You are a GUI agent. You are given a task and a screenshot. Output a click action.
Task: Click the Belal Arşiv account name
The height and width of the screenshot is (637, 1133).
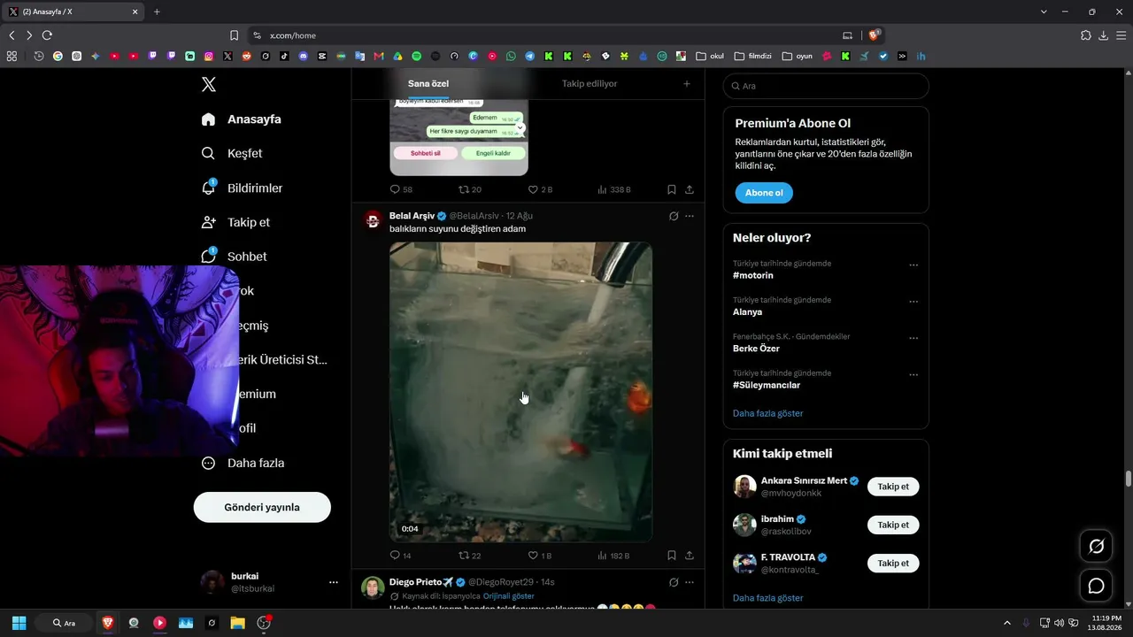[412, 216]
